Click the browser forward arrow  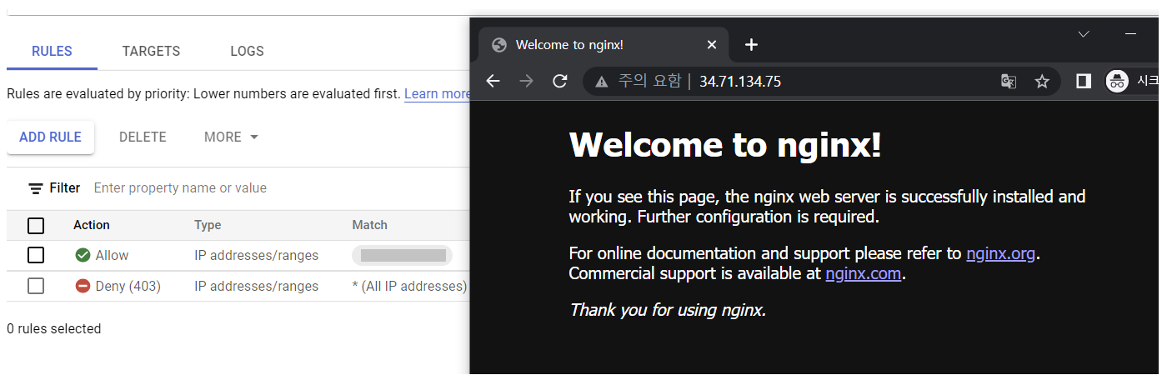526,81
